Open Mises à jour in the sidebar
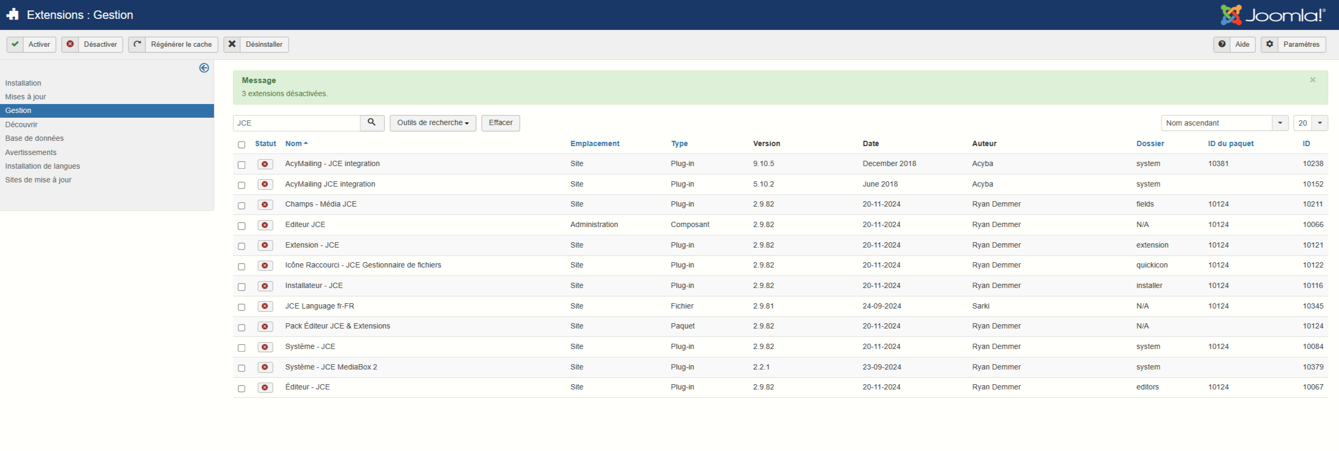 tap(25, 97)
